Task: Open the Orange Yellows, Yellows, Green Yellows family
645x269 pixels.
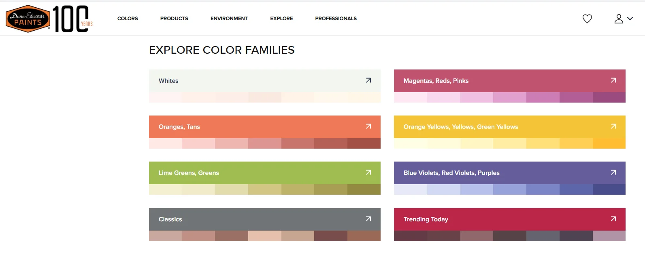Action: pos(461,127)
